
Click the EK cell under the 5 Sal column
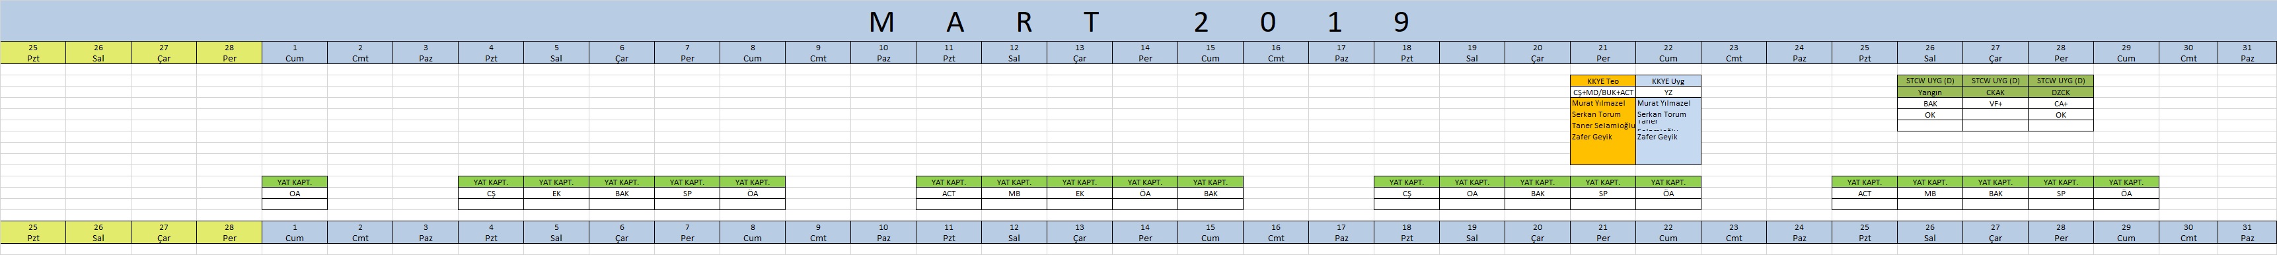[556, 194]
